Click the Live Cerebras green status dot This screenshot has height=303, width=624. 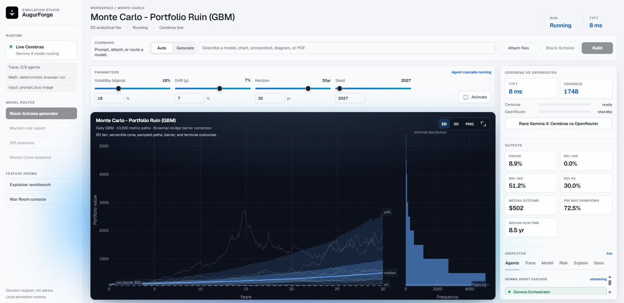(x=11, y=47)
